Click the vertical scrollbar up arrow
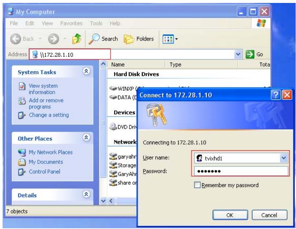Image resolution: width=296 pixels, height=229 pixels. click(x=103, y=64)
